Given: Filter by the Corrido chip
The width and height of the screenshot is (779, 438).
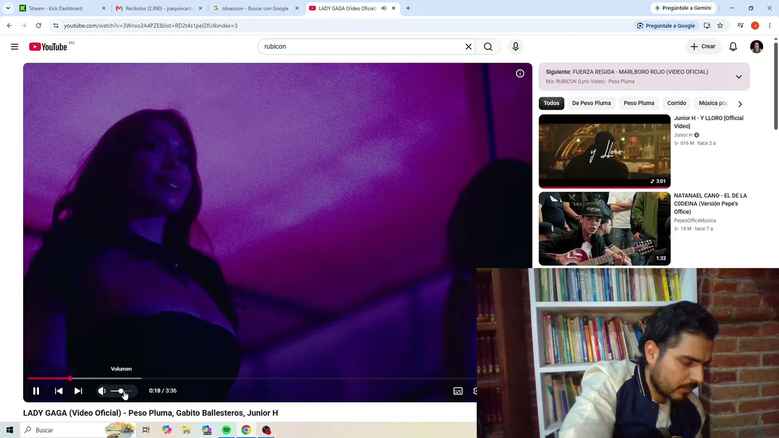Looking at the screenshot, I should pyautogui.click(x=677, y=103).
